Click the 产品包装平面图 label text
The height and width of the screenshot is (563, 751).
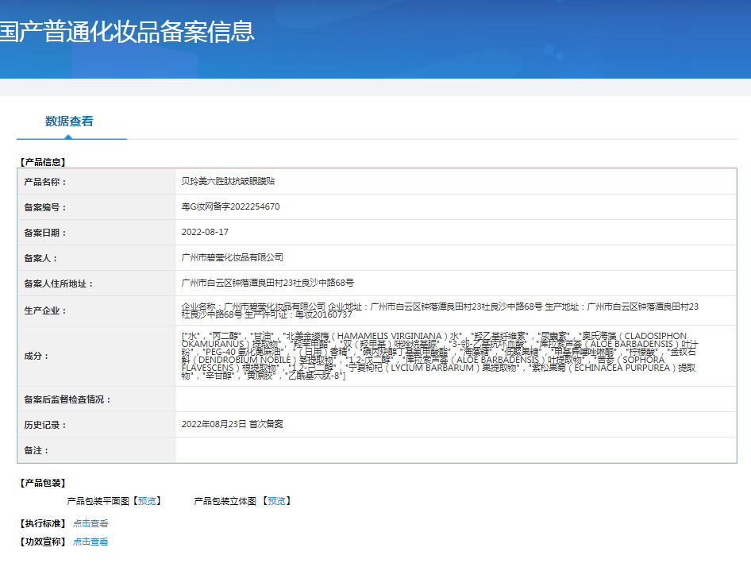[98, 501]
